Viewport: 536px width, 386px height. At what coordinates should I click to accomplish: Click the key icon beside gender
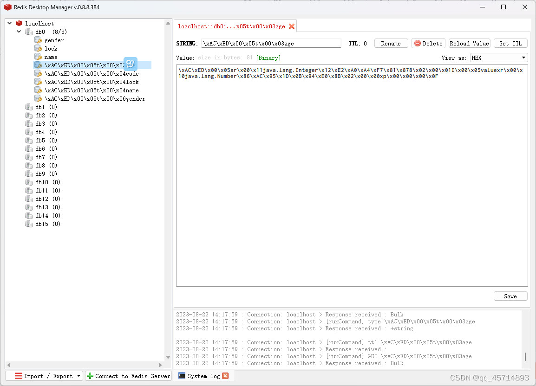coord(38,40)
